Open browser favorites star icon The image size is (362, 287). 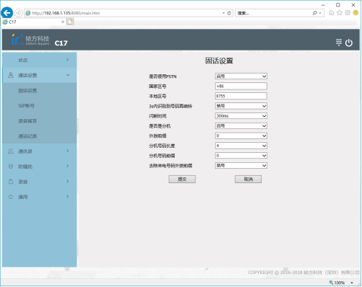pos(340,13)
